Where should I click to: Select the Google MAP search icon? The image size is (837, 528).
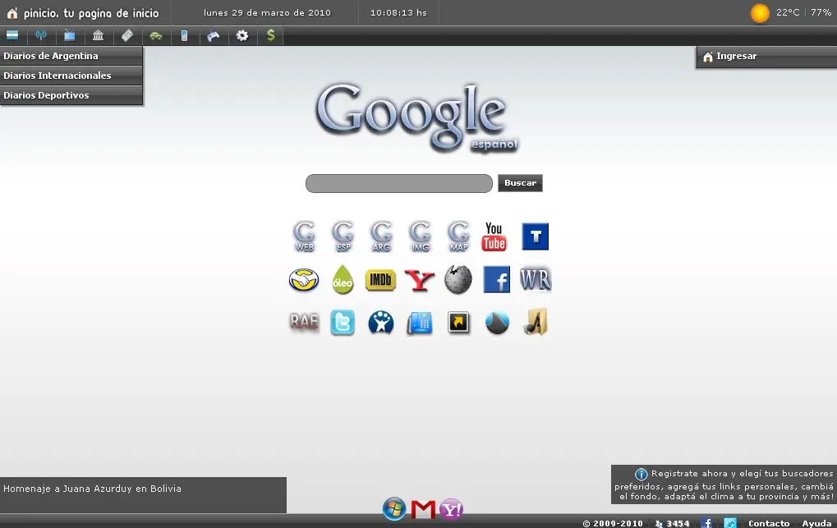(x=458, y=236)
